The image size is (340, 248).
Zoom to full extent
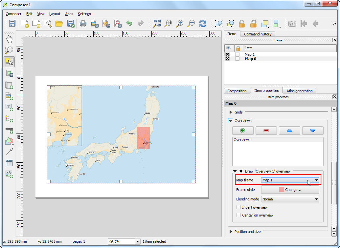pyautogui.click(x=157, y=23)
